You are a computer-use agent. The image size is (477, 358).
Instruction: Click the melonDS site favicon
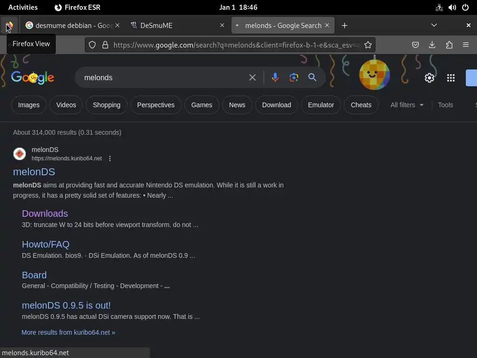click(20, 154)
